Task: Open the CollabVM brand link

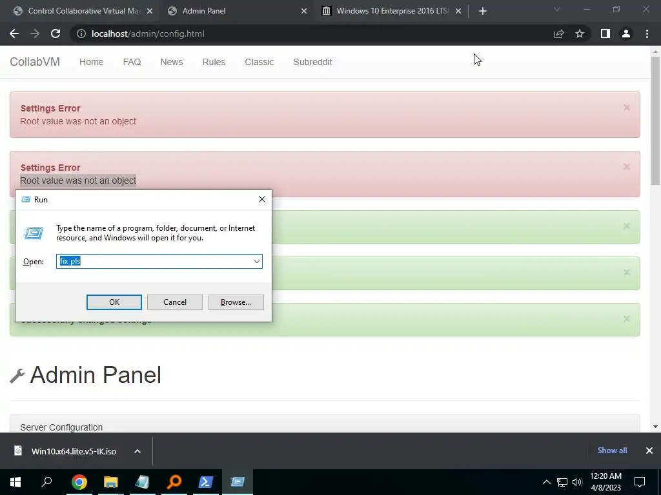Action: click(x=35, y=61)
